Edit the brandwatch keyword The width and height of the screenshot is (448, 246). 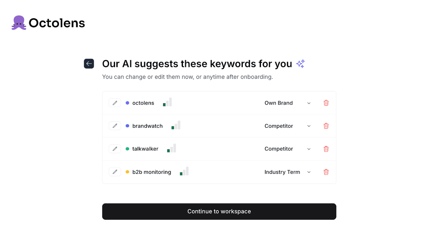point(115,126)
